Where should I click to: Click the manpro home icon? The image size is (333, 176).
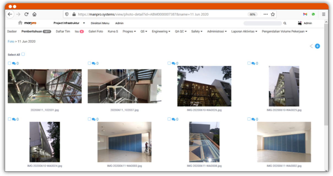click(20, 23)
